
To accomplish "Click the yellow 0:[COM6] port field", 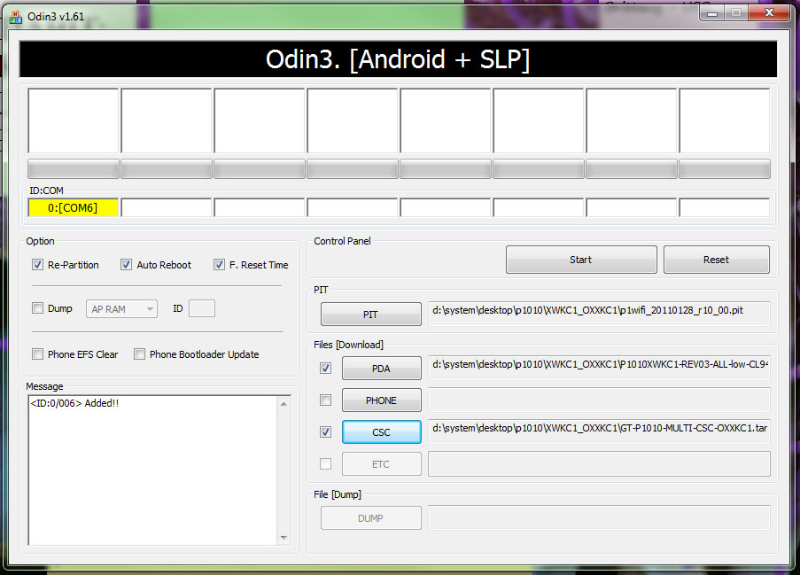I will 74,207.
